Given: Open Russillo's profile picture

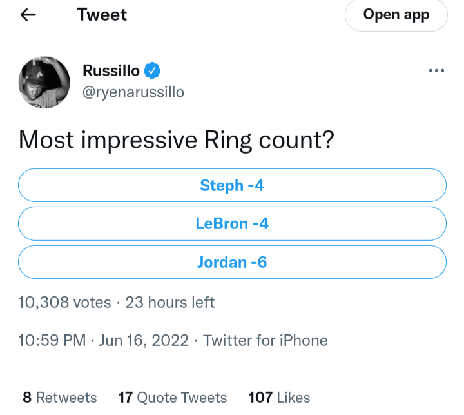Looking at the screenshot, I should [x=44, y=82].
